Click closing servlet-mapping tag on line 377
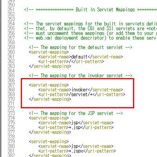157x157 pixels. click(50, 132)
